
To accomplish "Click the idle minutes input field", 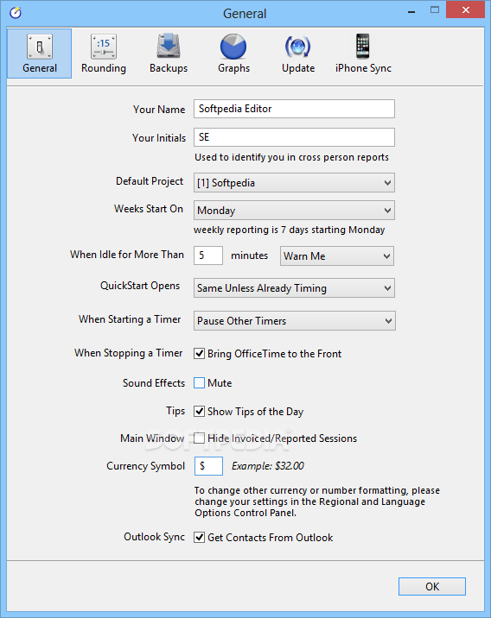I will 208,255.
